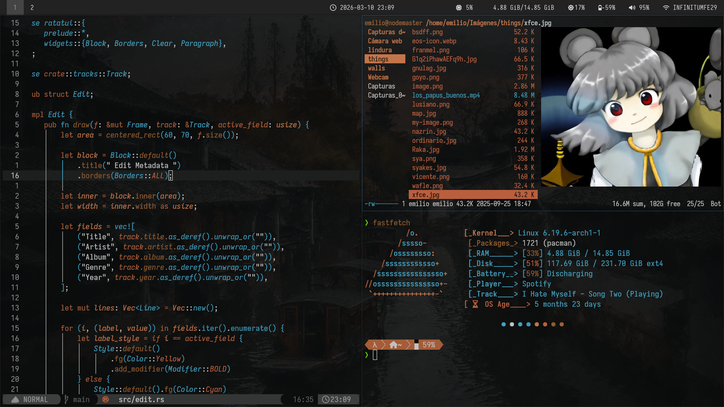Open the lindura folder in ranger
This screenshot has height=407, width=724.
tap(380, 50)
